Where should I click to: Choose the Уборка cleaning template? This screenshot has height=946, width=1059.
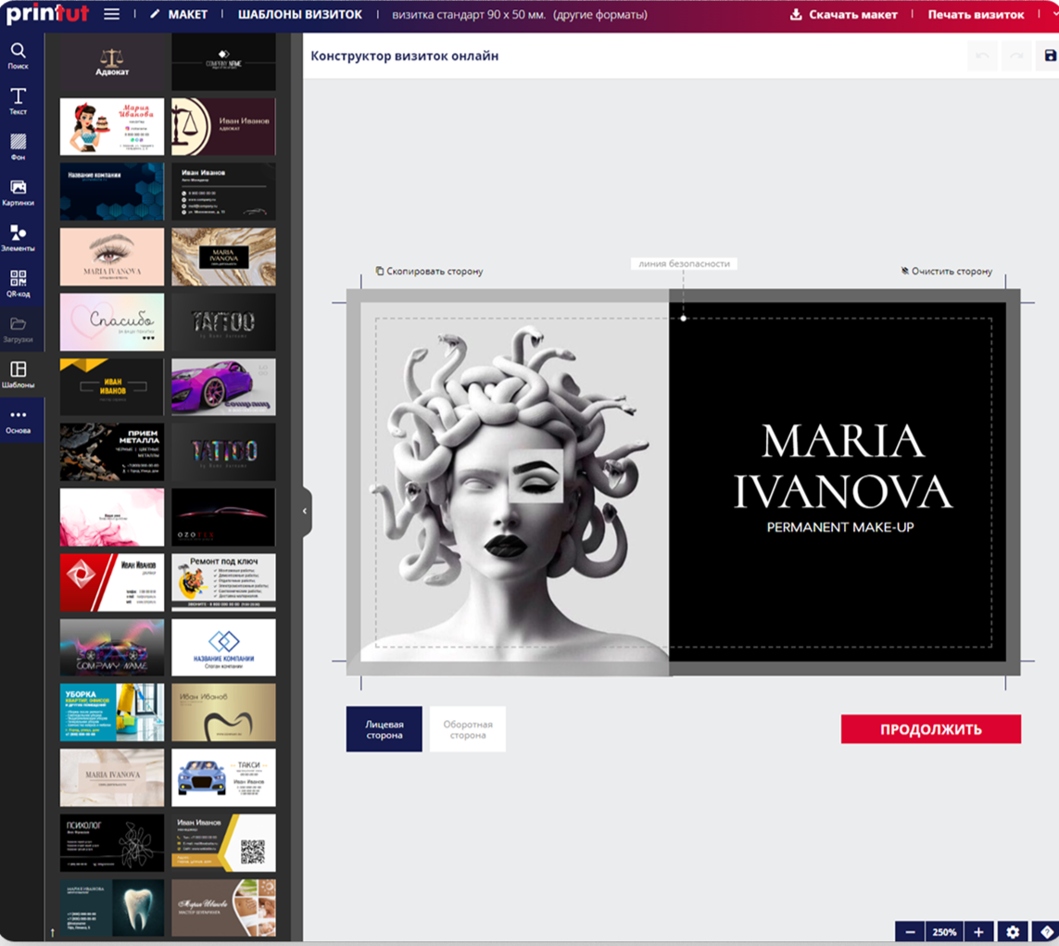coord(112,713)
